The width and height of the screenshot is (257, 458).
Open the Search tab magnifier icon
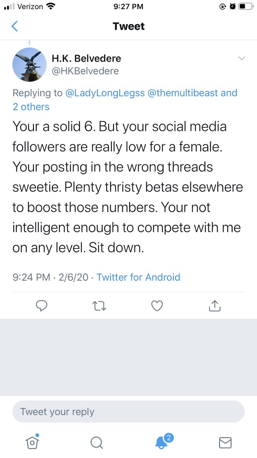[97, 442]
